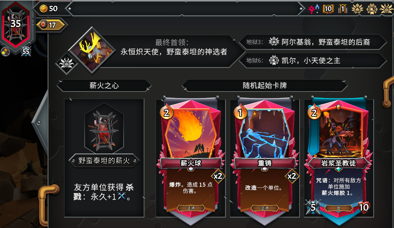
Task: Click the pyre heart portrait showing 35
Action: coord(16,25)
